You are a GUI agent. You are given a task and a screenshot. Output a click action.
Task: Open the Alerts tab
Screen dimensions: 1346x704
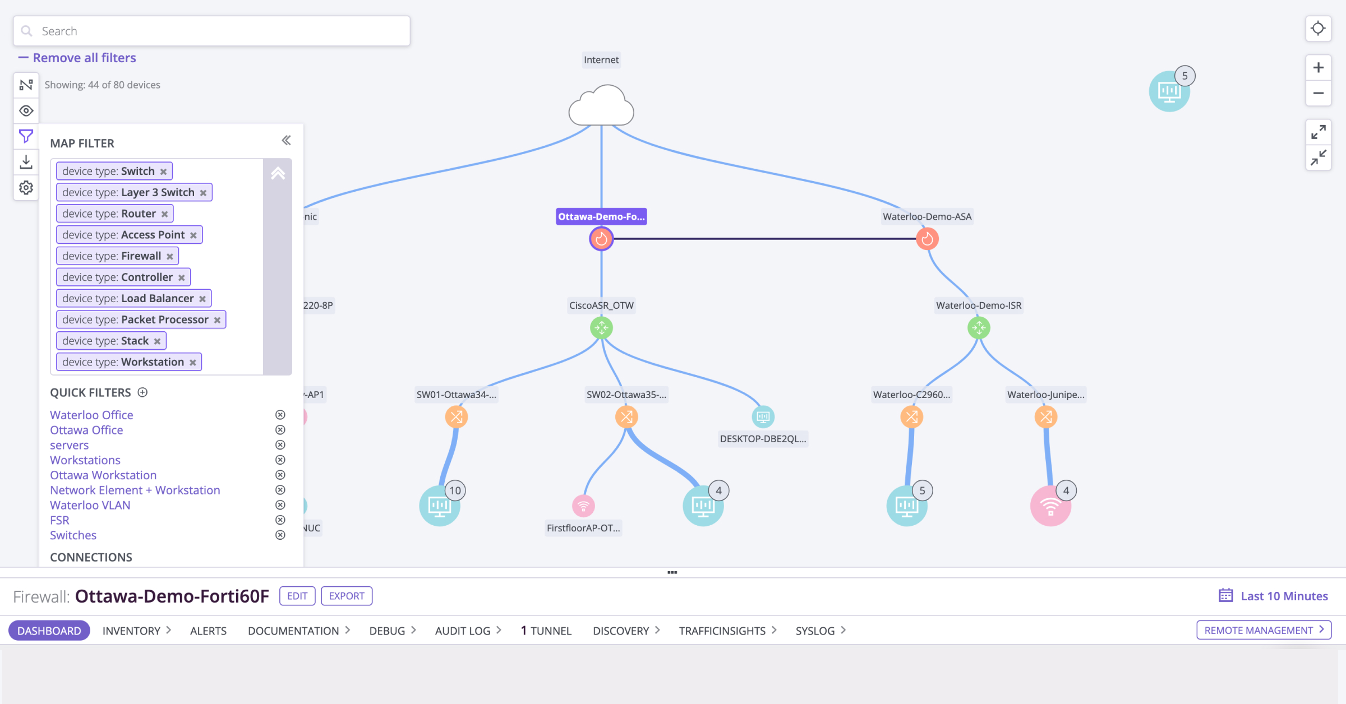click(208, 631)
